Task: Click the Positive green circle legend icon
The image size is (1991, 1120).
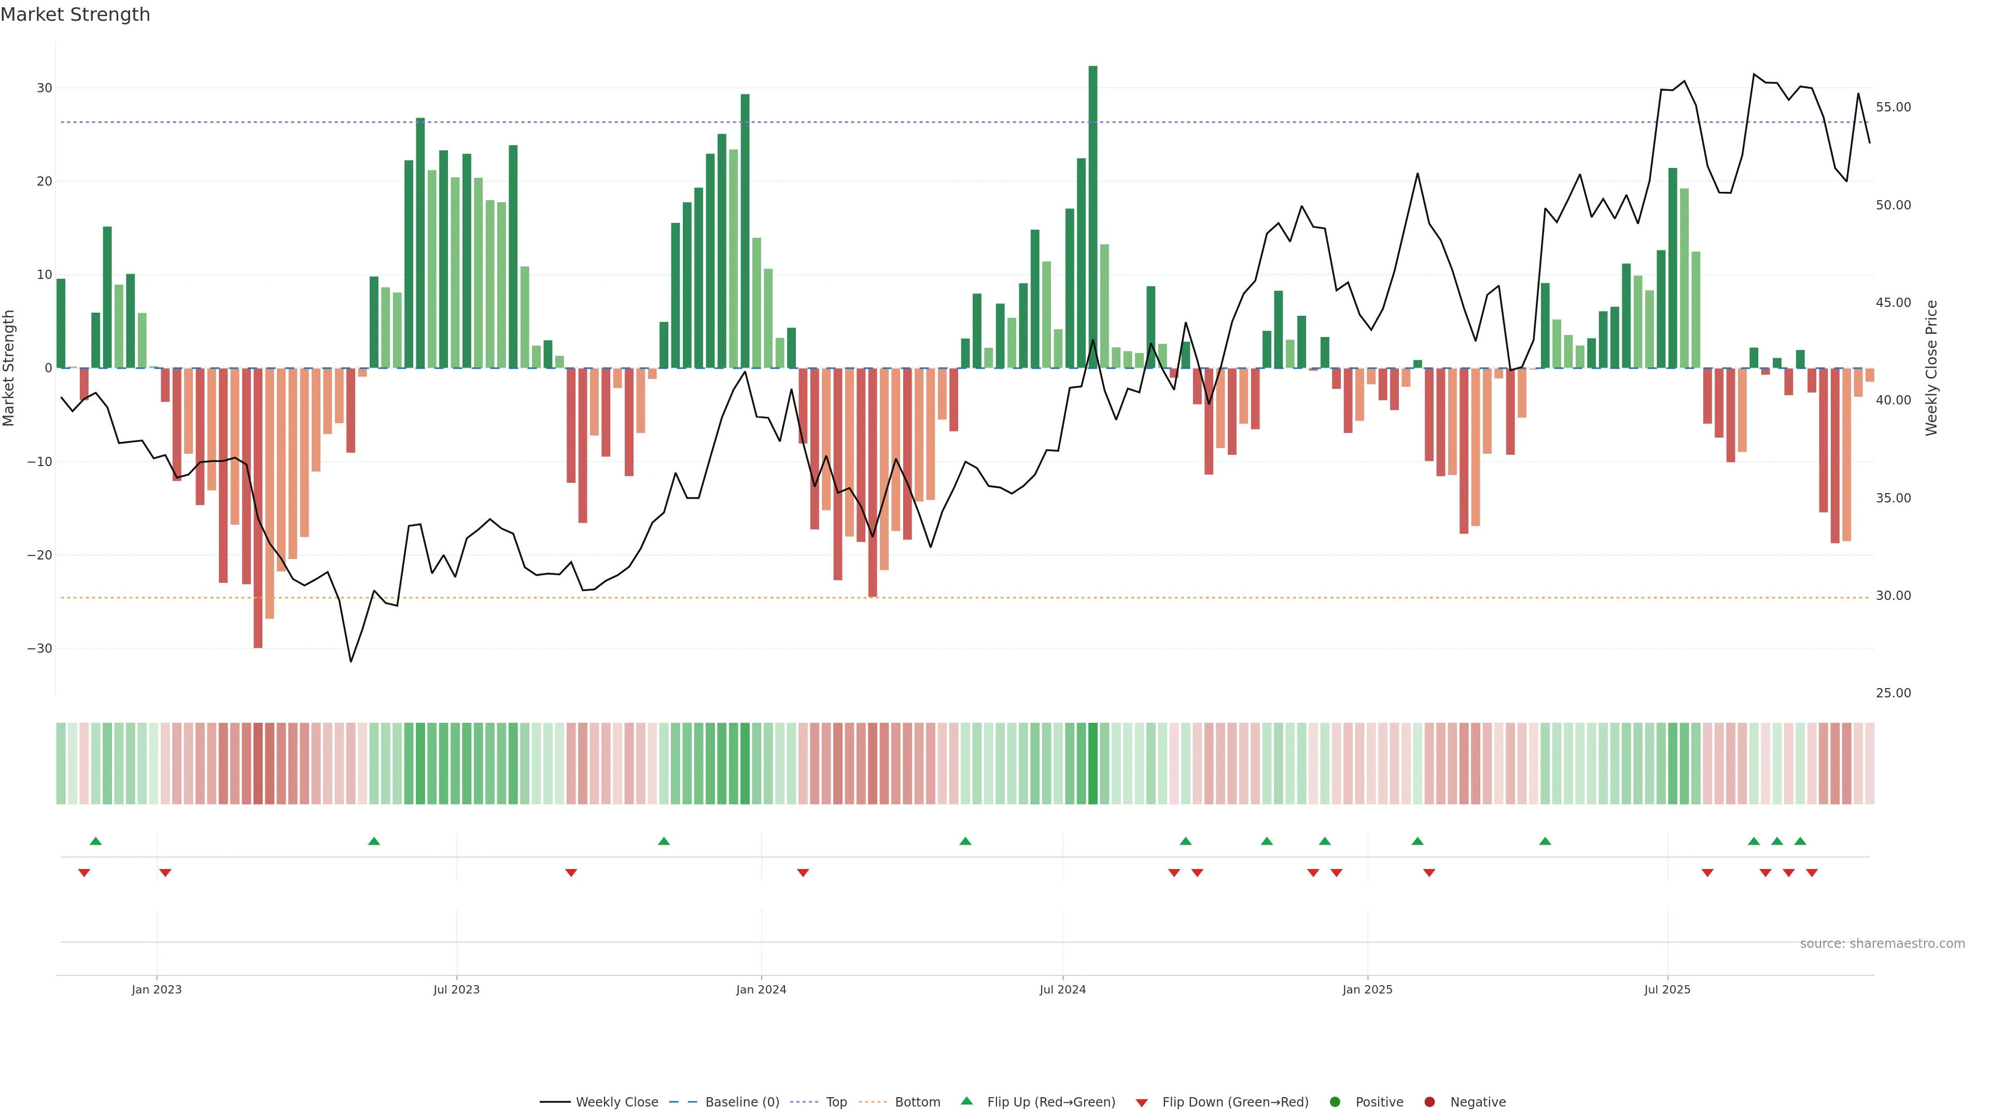Action: (1335, 1102)
